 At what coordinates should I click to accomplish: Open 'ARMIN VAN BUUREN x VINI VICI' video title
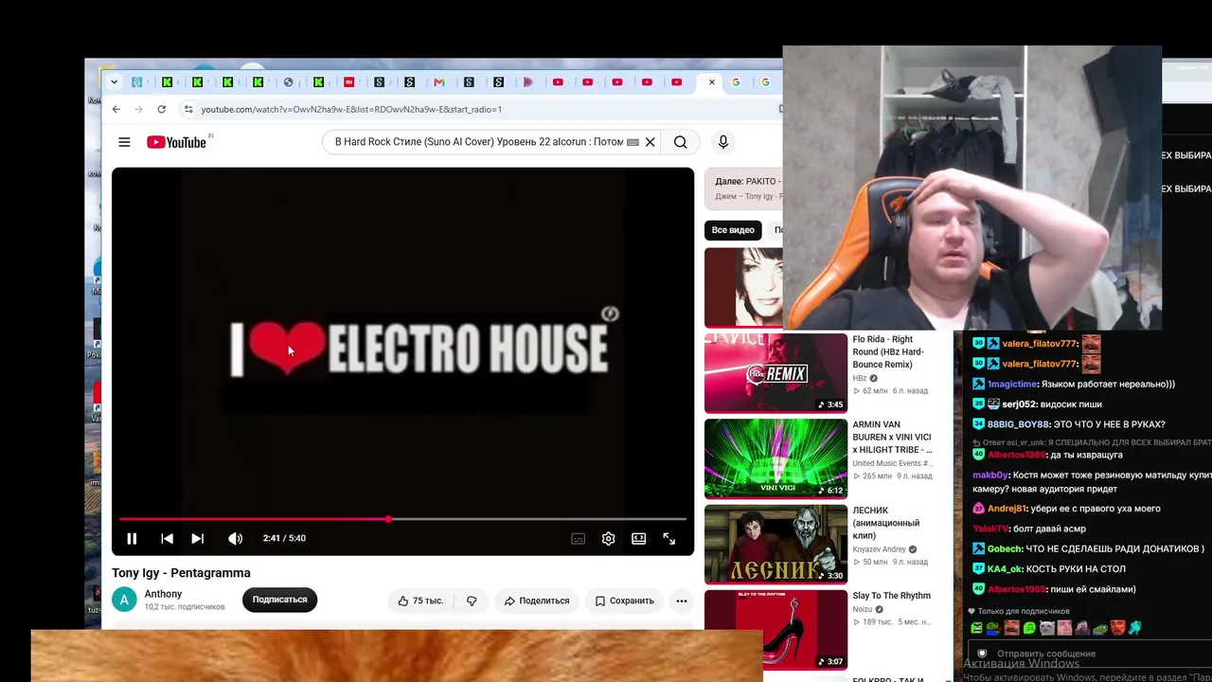[892, 437]
